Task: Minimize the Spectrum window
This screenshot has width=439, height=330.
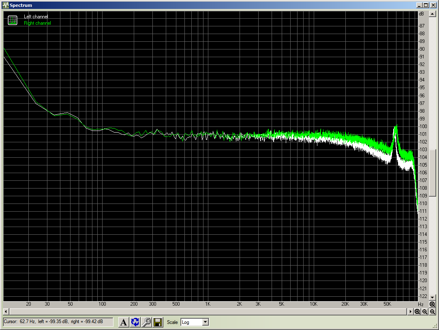Action: coord(419,5)
